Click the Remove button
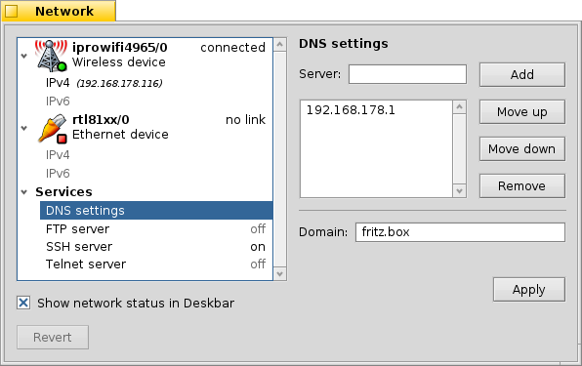This screenshot has height=366, width=582. tap(522, 185)
